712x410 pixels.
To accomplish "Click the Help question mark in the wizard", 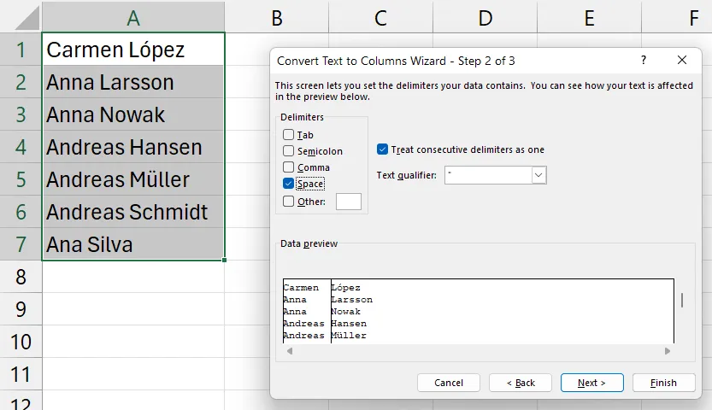I will click(642, 61).
